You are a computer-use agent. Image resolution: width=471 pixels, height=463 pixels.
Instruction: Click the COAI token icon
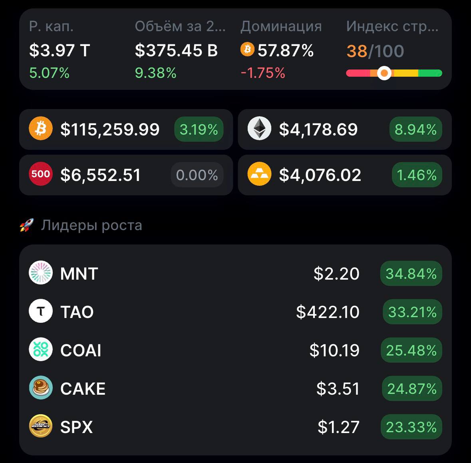[41, 350]
